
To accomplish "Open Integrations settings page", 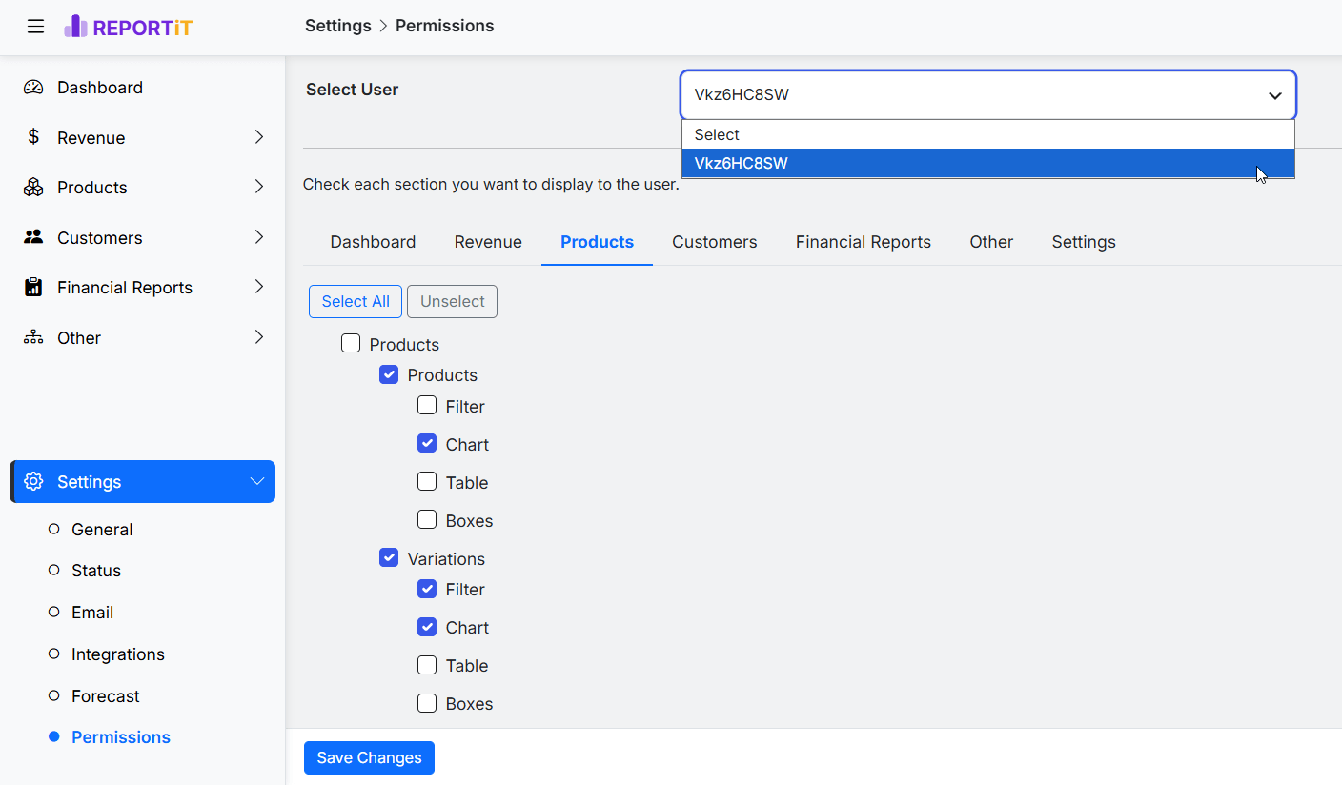I will [x=118, y=654].
